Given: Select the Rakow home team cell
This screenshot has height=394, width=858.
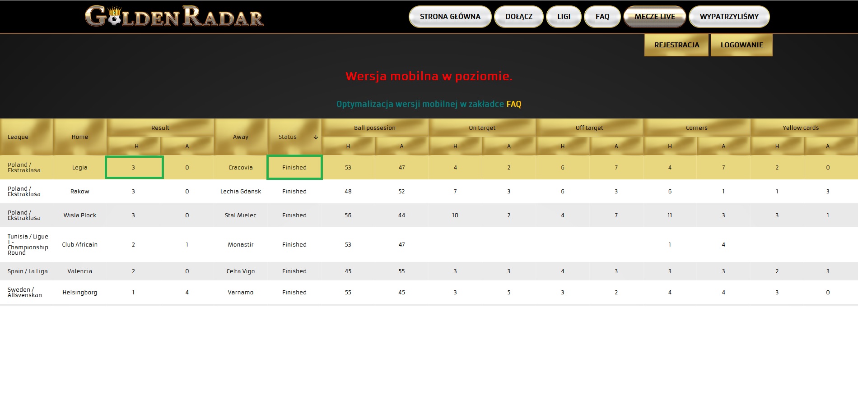Looking at the screenshot, I should 80,192.
